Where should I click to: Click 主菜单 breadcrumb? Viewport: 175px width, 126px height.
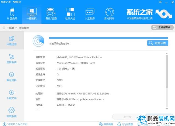click(10, 28)
